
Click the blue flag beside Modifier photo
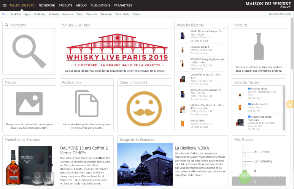coord(249,88)
